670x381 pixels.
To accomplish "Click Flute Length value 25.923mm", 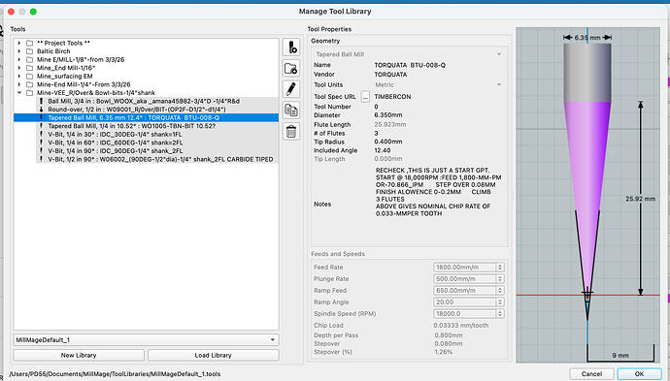I will 390,125.
